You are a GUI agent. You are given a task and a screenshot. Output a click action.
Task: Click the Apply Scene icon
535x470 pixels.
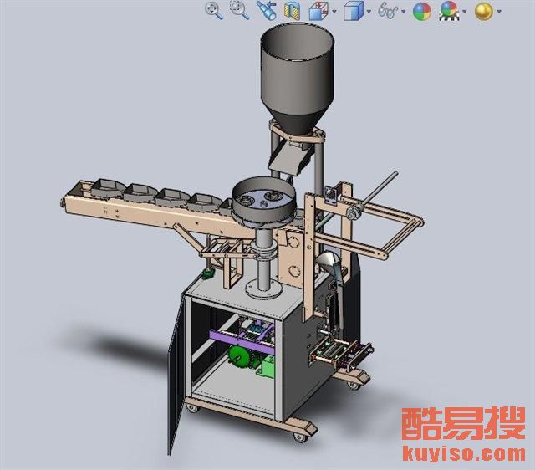coord(449,11)
